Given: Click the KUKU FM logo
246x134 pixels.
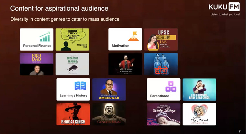Looking at the screenshot, I should coord(224,7).
